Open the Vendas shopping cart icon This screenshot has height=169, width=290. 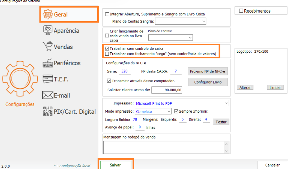click(48, 46)
